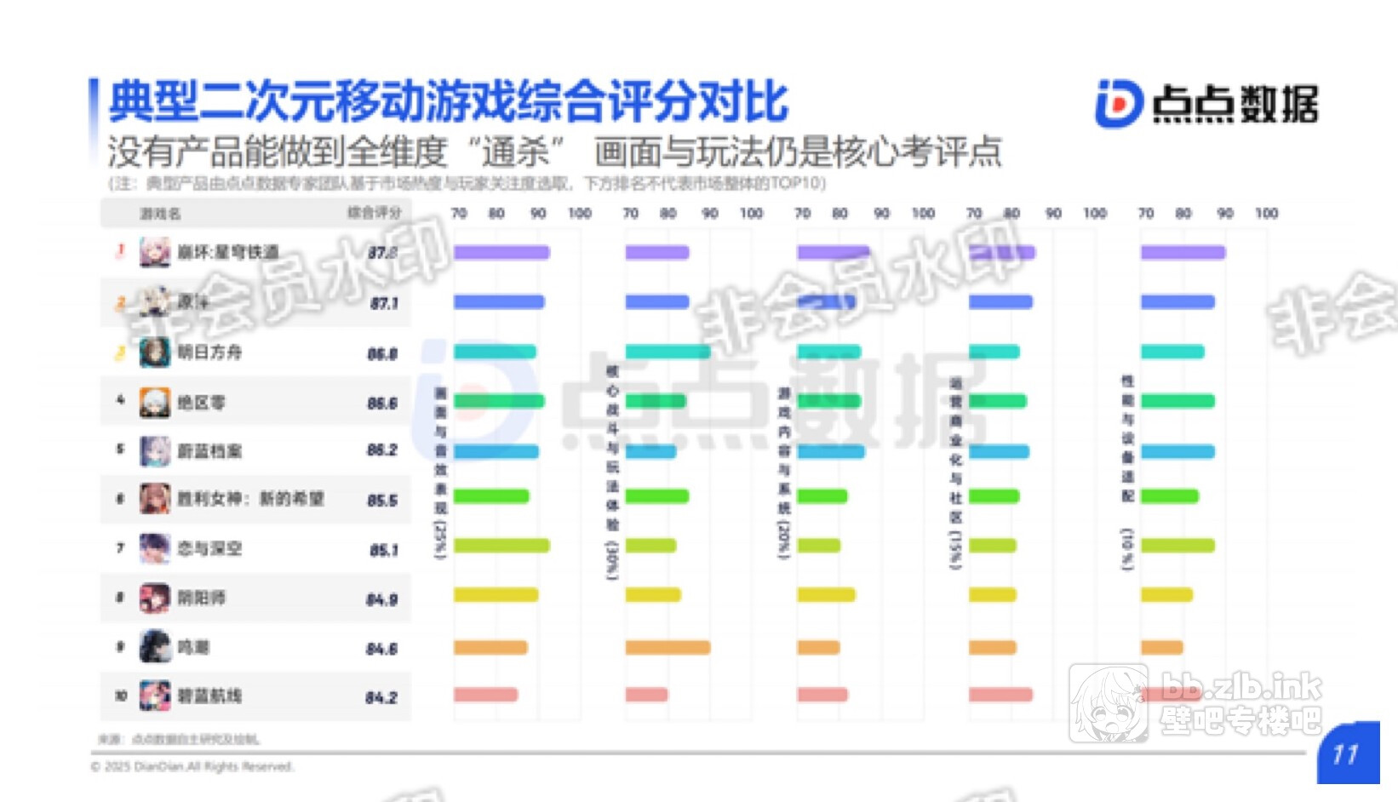Select the copyright line © 2025 DianDian
This screenshot has width=1398, height=802.
pos(192,766)
